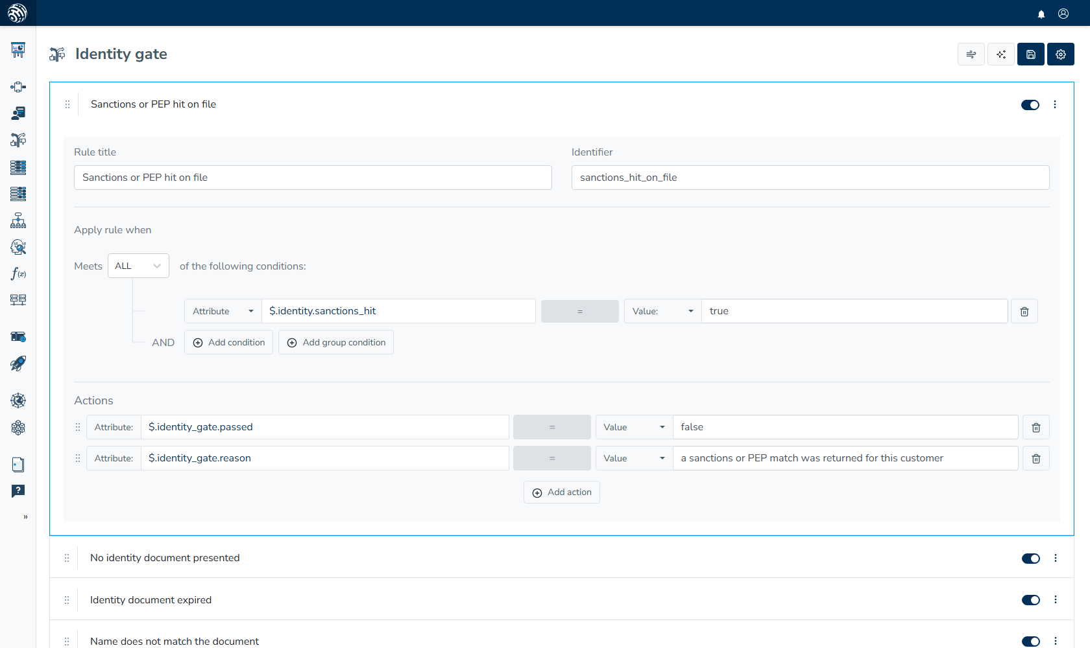Viewport: 1090px width, 648px height.
Task: Open the server grid sidebar icon
Action: click(18, 300)
